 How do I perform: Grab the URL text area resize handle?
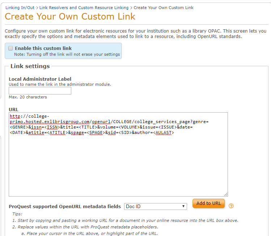pyautogui.click(x=226, y=194)
